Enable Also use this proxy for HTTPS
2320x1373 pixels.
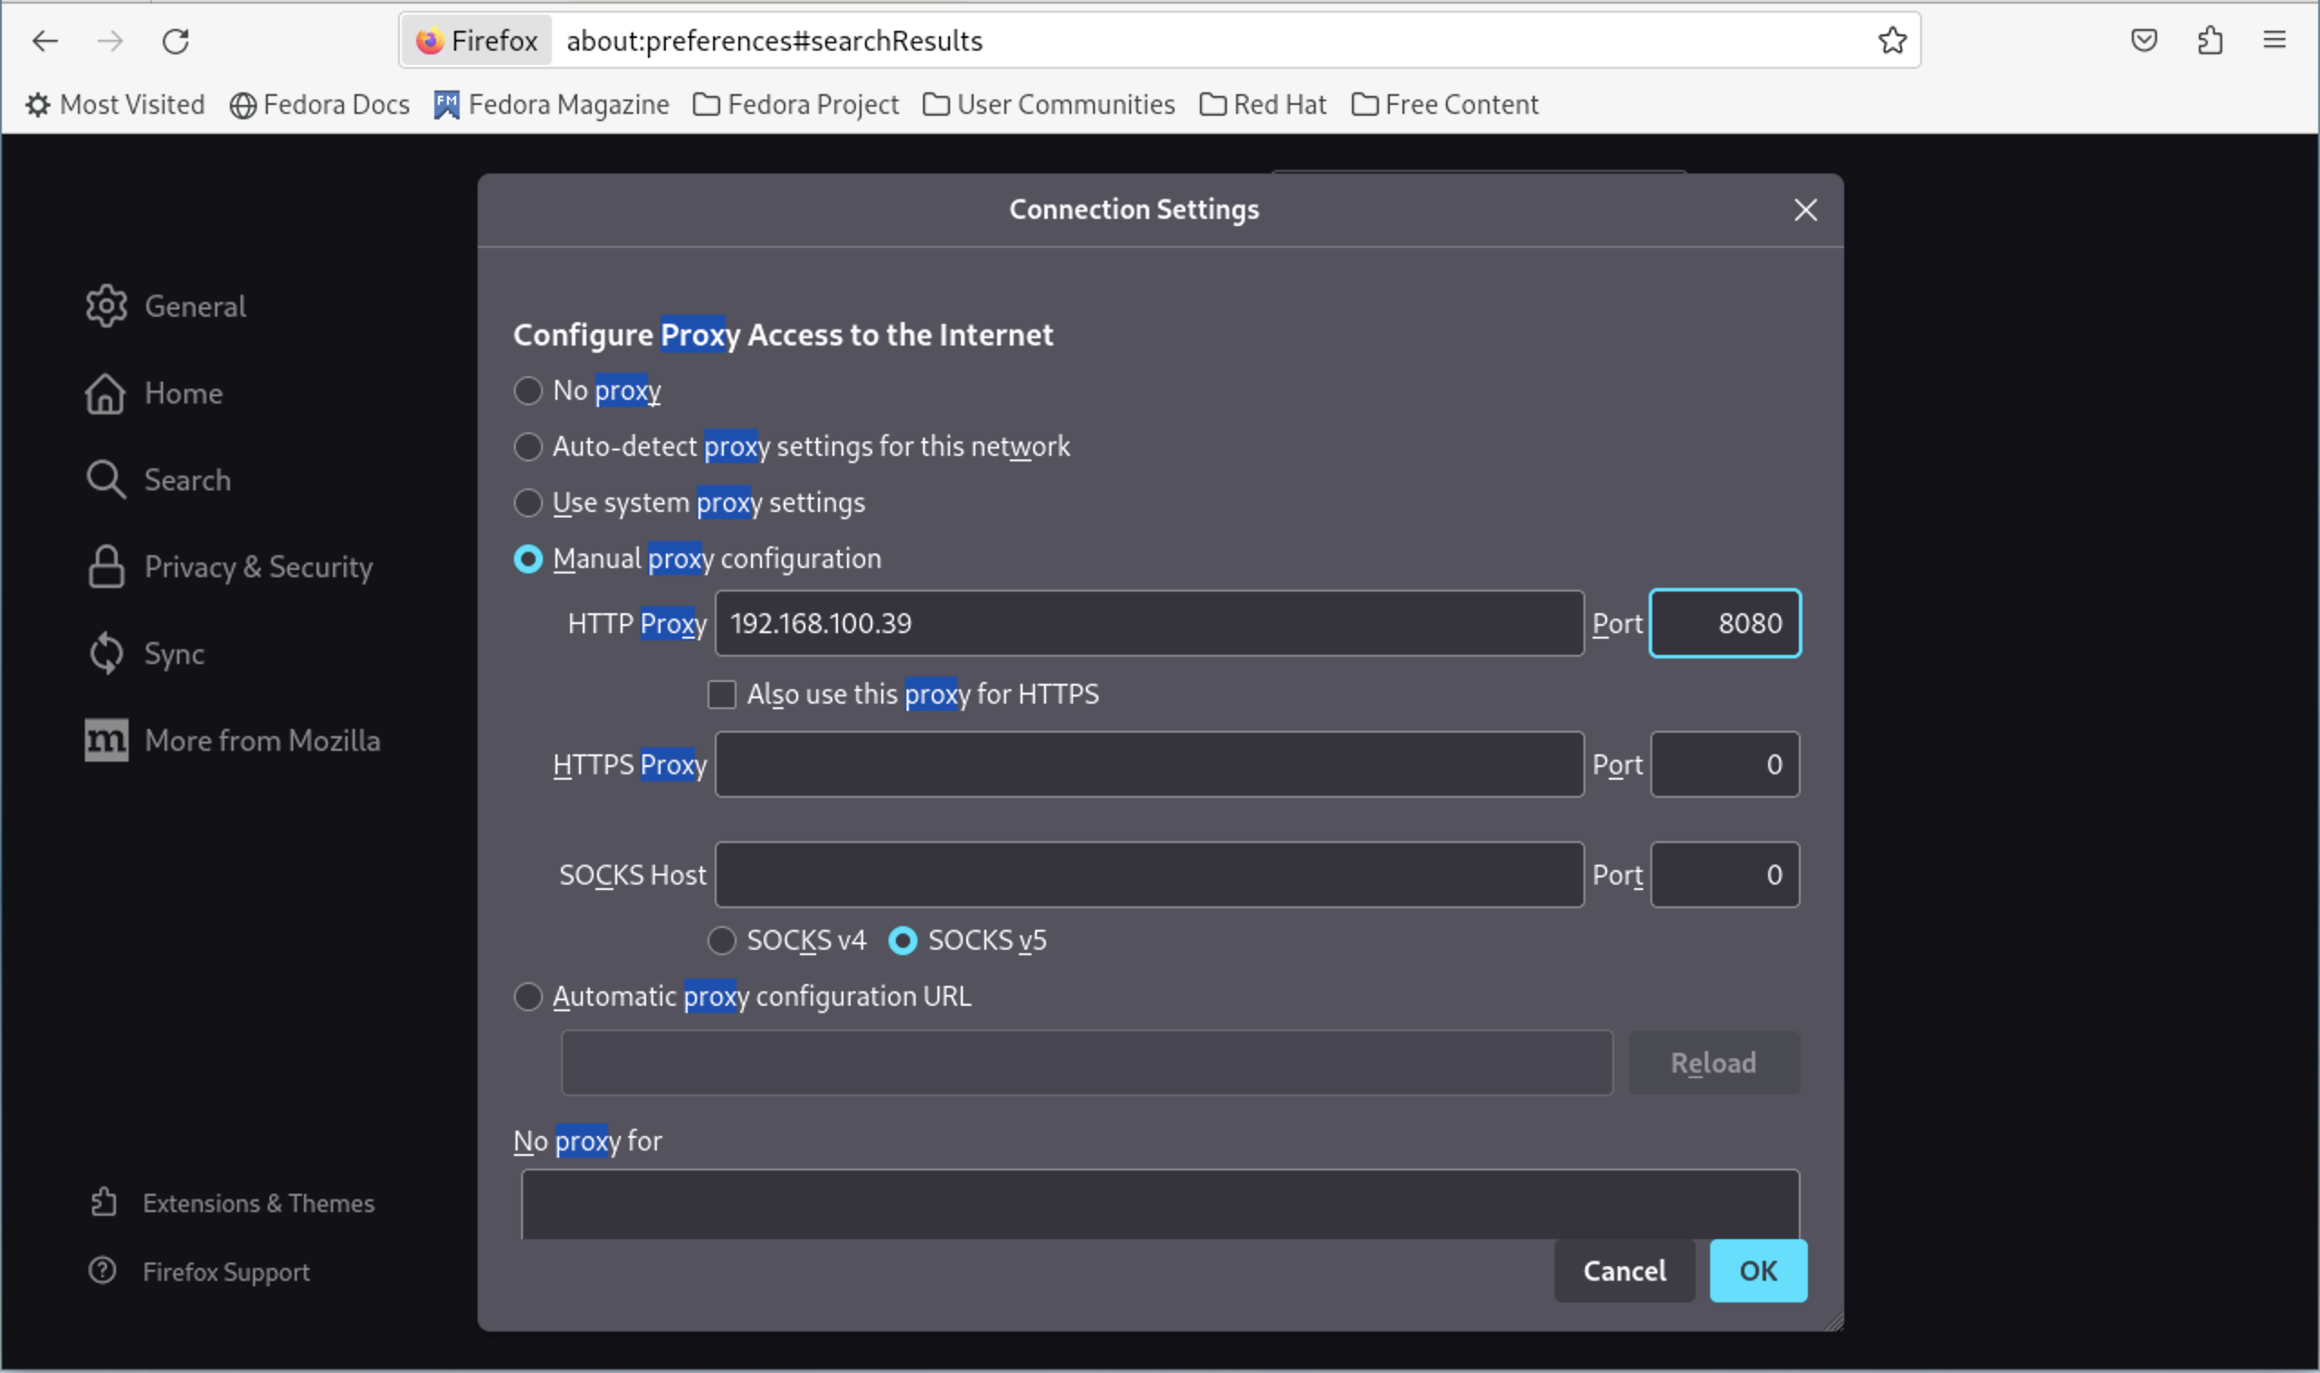point(722,694)
